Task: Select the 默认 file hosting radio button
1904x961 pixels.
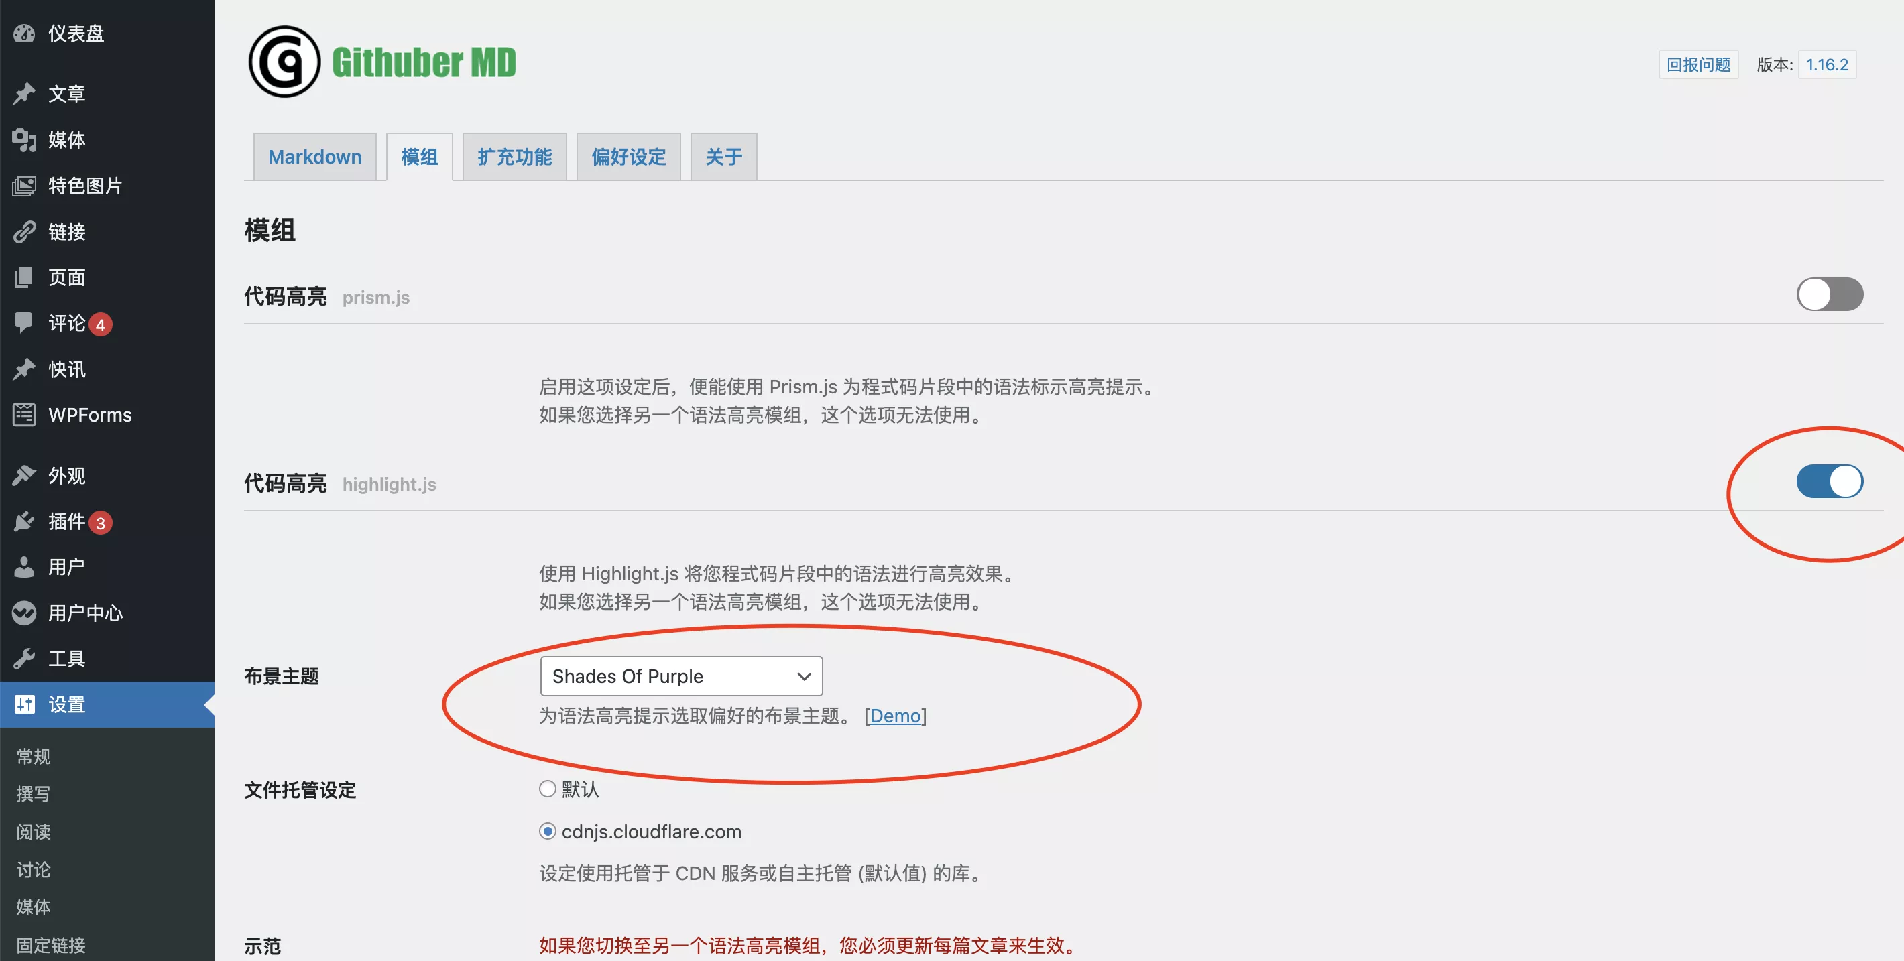Action: (547, 789)
